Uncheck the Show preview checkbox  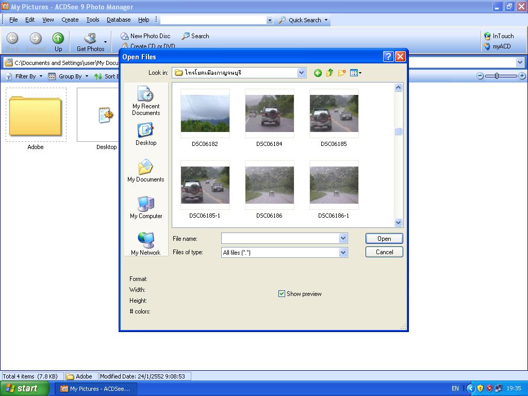282,293
